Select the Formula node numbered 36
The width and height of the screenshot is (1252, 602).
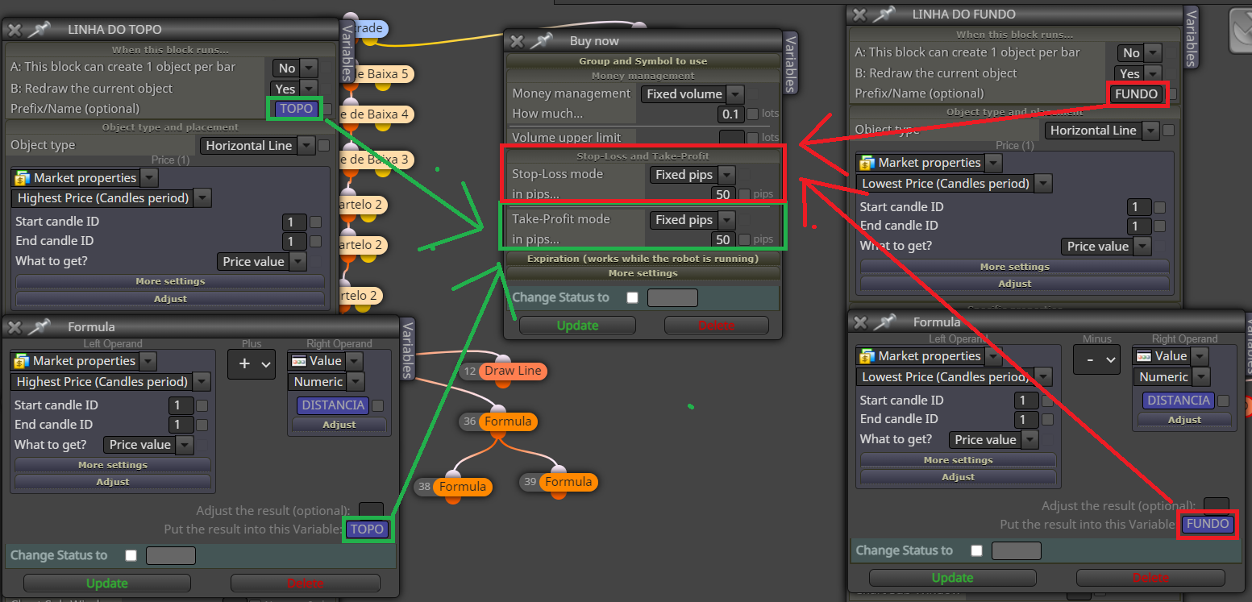tap(508, 421)
